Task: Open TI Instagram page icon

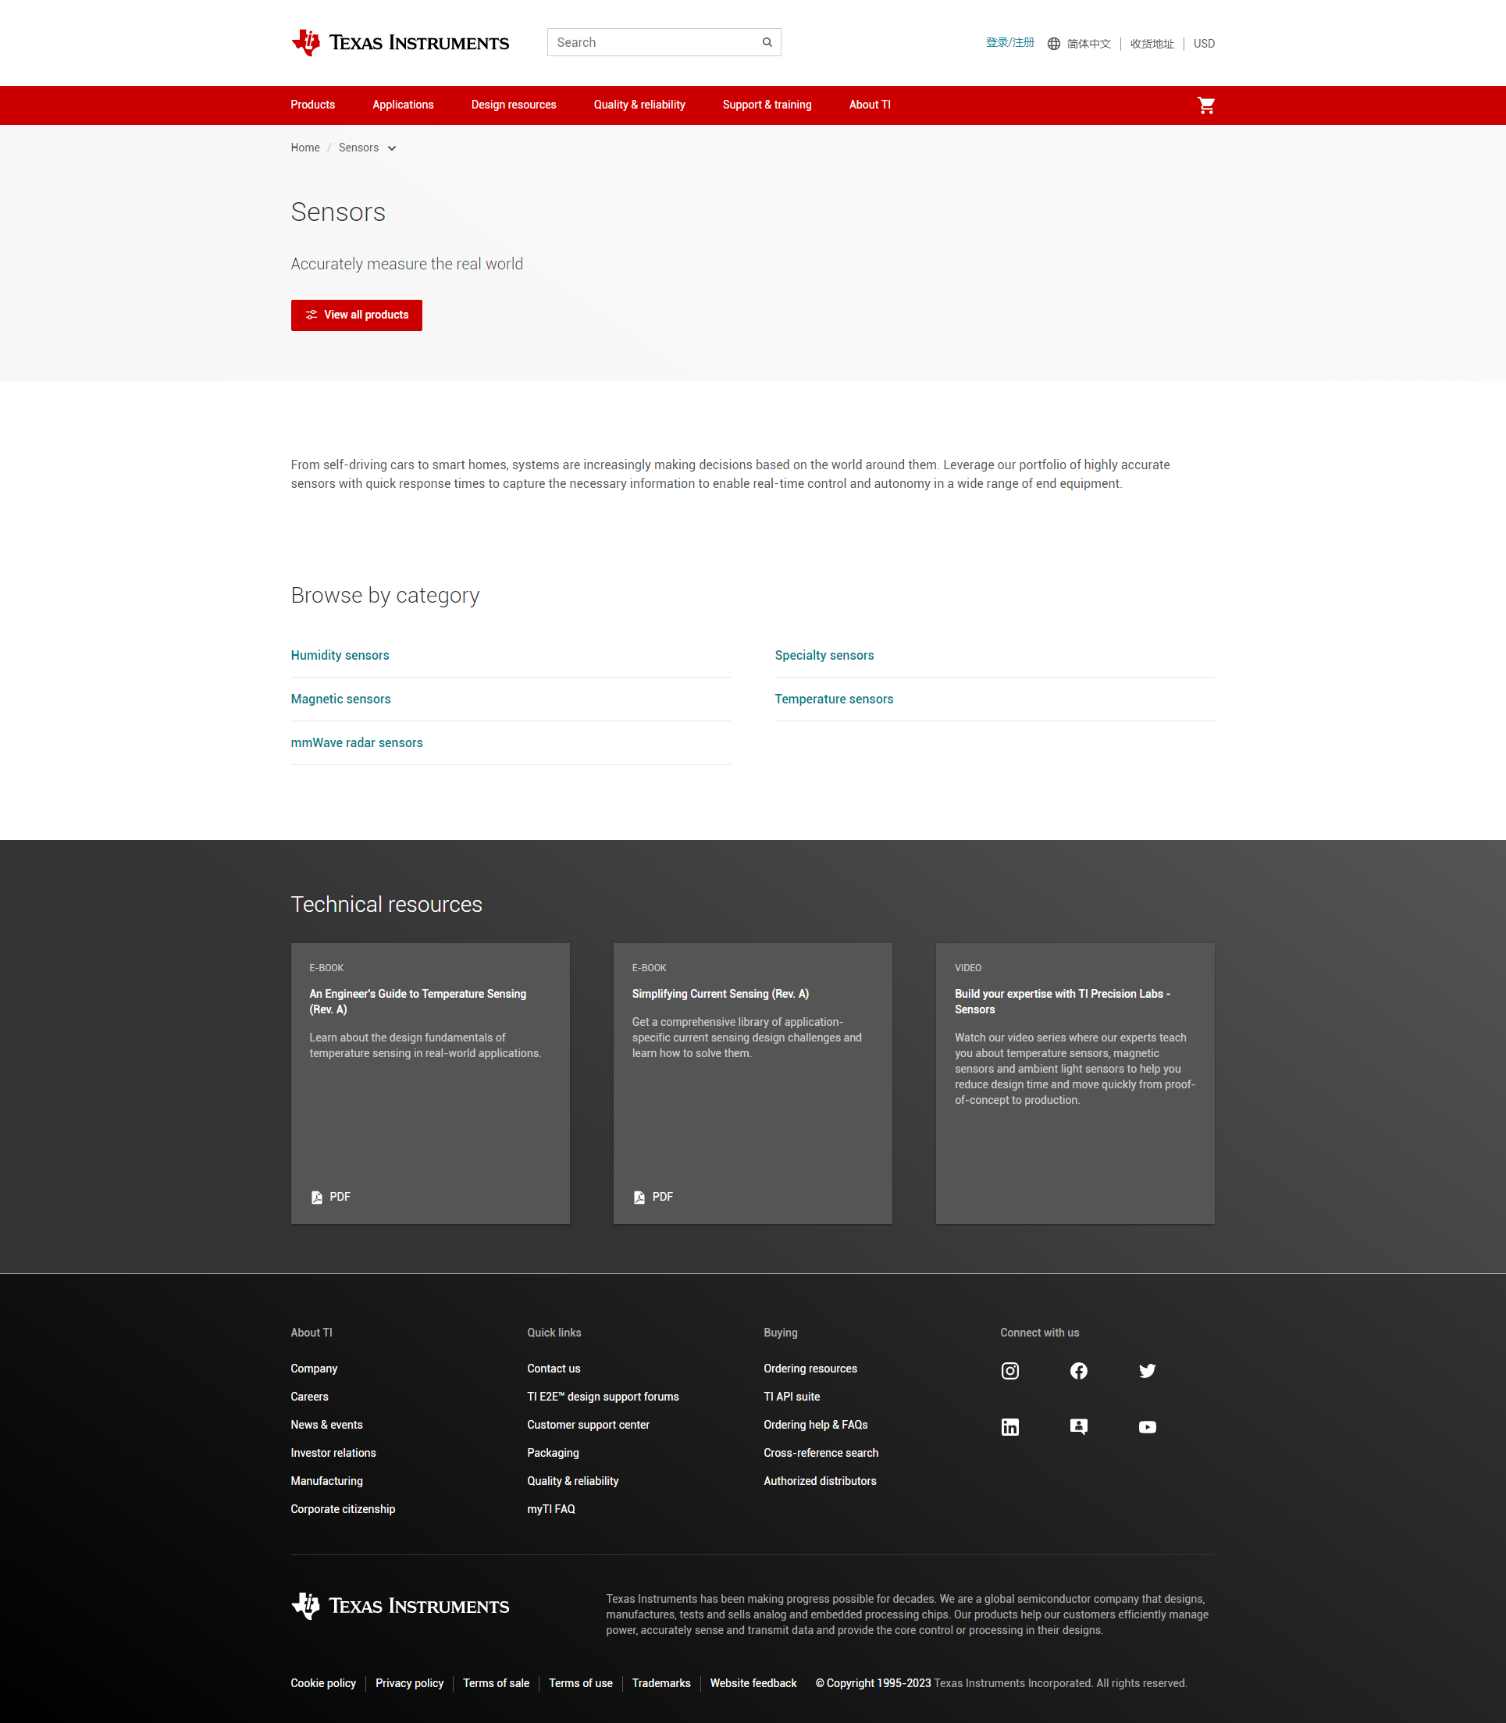Action: pyautogui.click(x=1010, y=1371)
